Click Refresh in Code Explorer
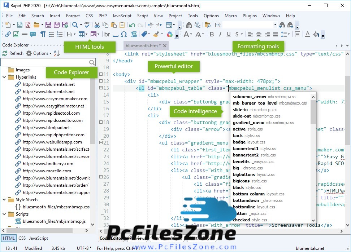This screenshot has width=351, height=252. point(13,53)
